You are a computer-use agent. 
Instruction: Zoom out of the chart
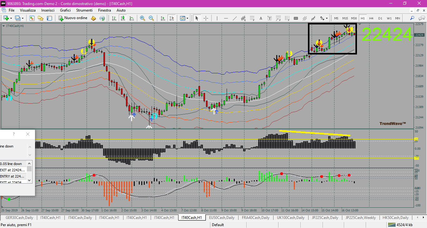point(151,18)
